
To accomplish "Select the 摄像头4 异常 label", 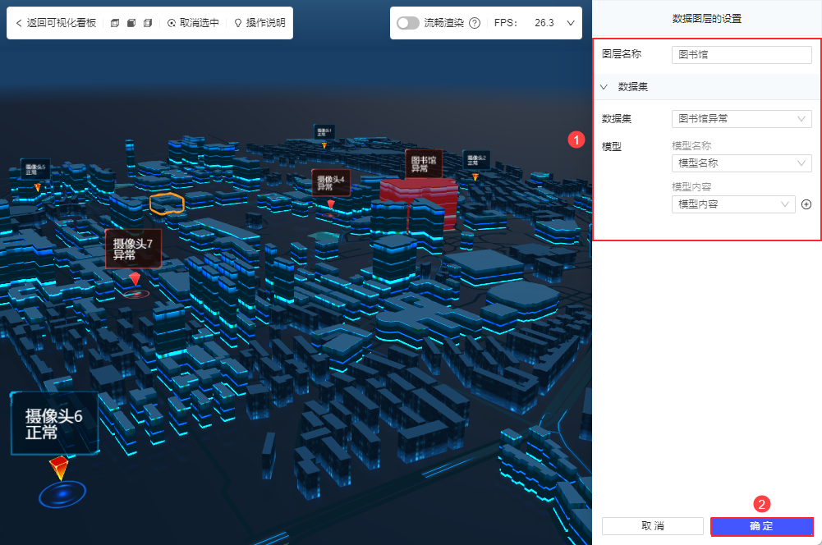I will pos(331,183).
